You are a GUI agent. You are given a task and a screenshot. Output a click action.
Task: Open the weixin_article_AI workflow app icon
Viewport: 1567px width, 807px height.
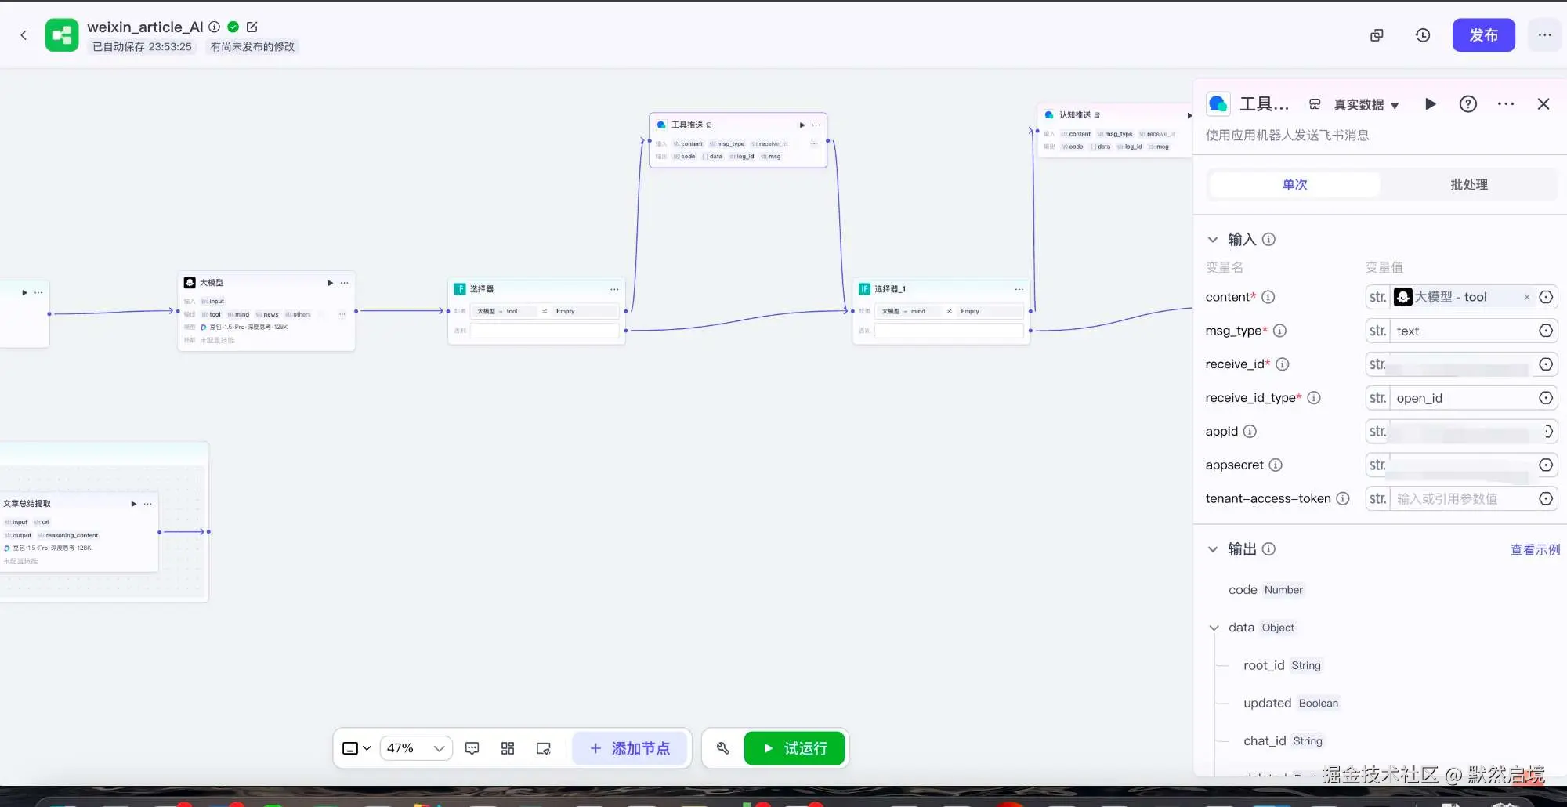tap(62, 35)
